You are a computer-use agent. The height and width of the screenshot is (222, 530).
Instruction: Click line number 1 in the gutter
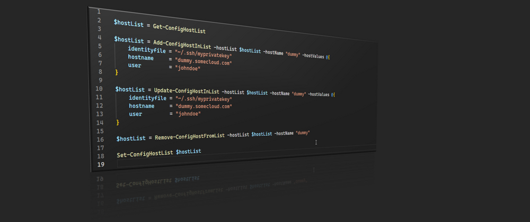click(x=99, y=11)
